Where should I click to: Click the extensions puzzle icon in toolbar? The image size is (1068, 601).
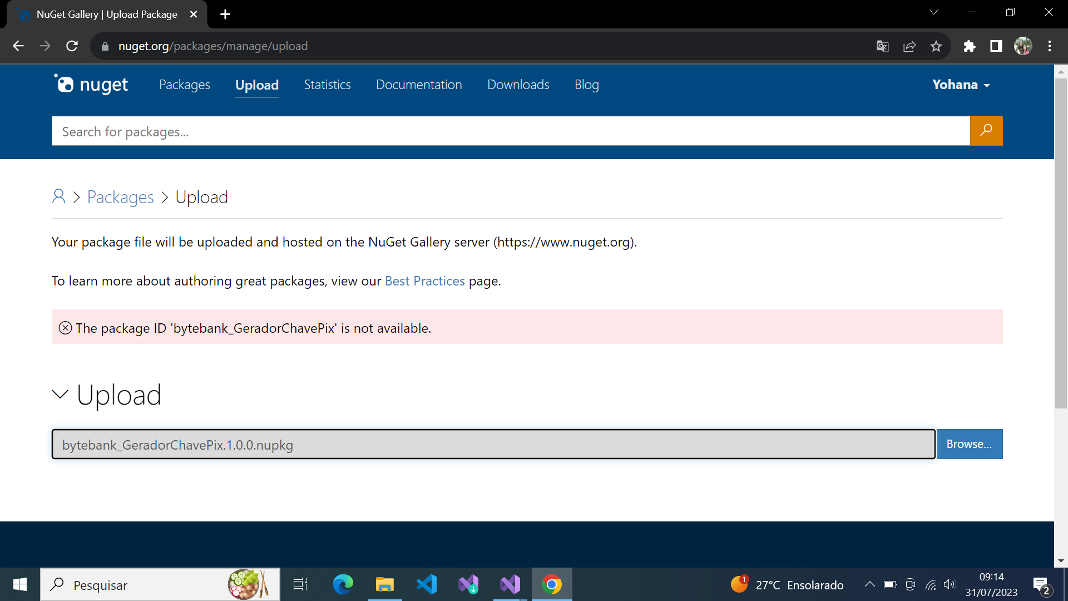pyautogui.click(x=970, y=46)
